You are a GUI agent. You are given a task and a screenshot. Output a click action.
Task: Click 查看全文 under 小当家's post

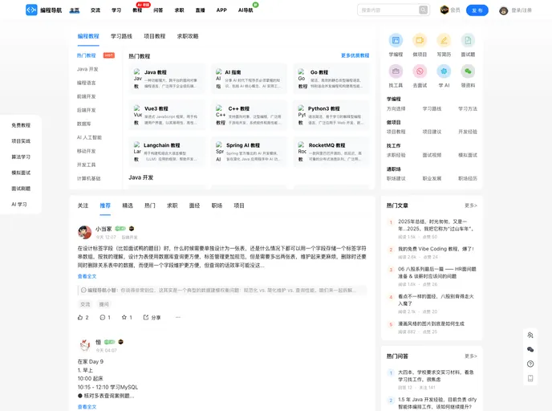click(87, 276)
